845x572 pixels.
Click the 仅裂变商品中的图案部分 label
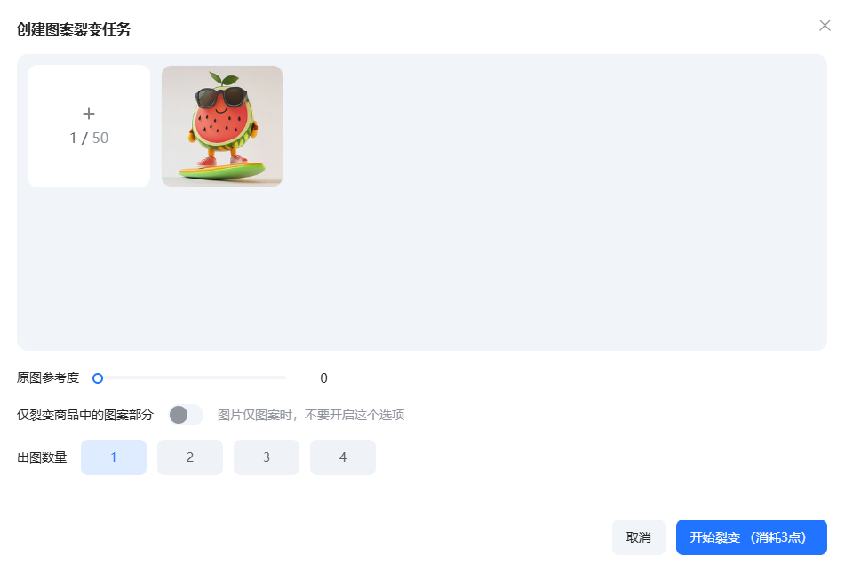(85, 415)
